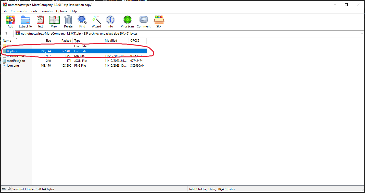365x193 pixels.
Task: Open the Commands menu
Action: pos(19,11)
